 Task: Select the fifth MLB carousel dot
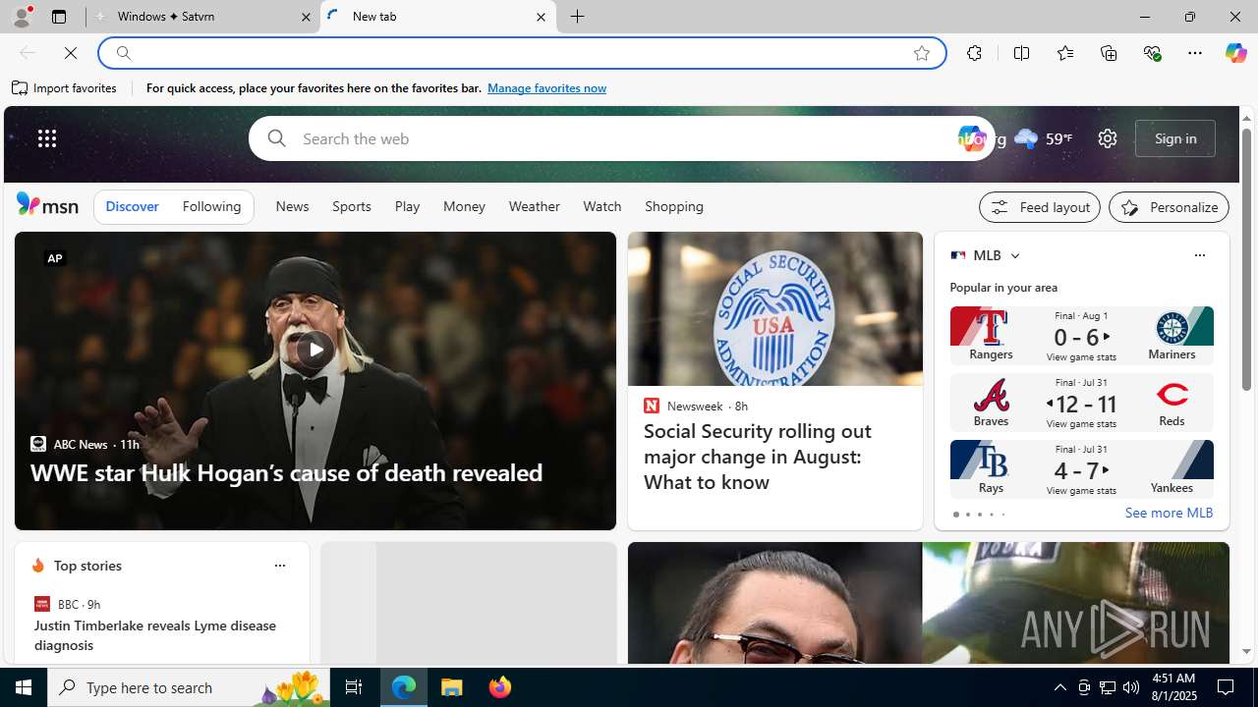[x=1002, y=515]
